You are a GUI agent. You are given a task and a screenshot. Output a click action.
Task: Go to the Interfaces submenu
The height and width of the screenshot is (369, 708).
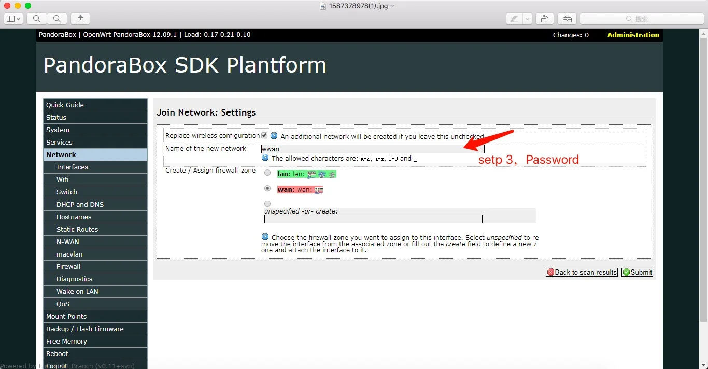[x=95, y=167]
